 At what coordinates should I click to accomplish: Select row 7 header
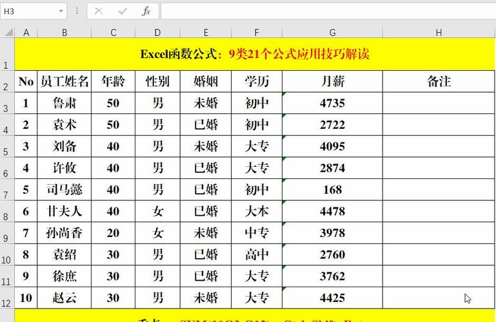coord(7,190)
